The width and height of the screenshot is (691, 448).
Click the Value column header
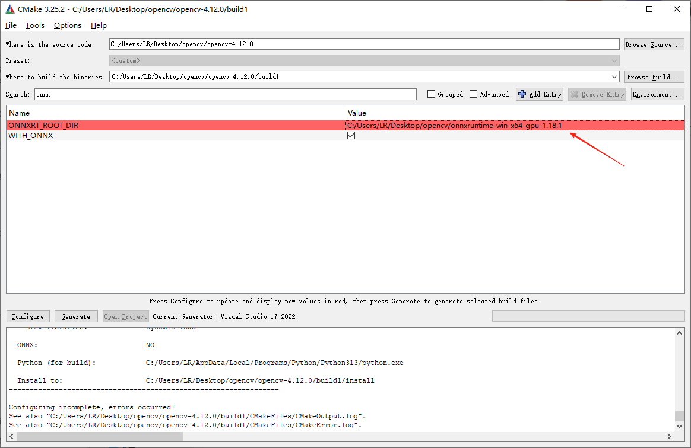tap(515, 113)
